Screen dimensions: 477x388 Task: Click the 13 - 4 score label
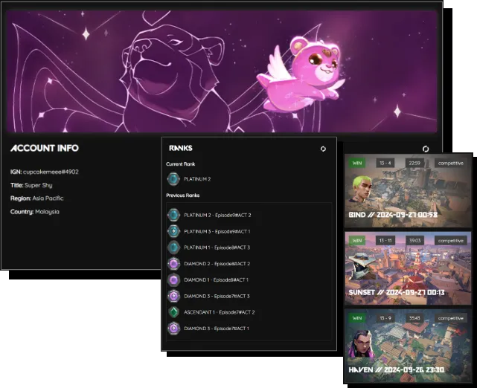click(385, 164)
